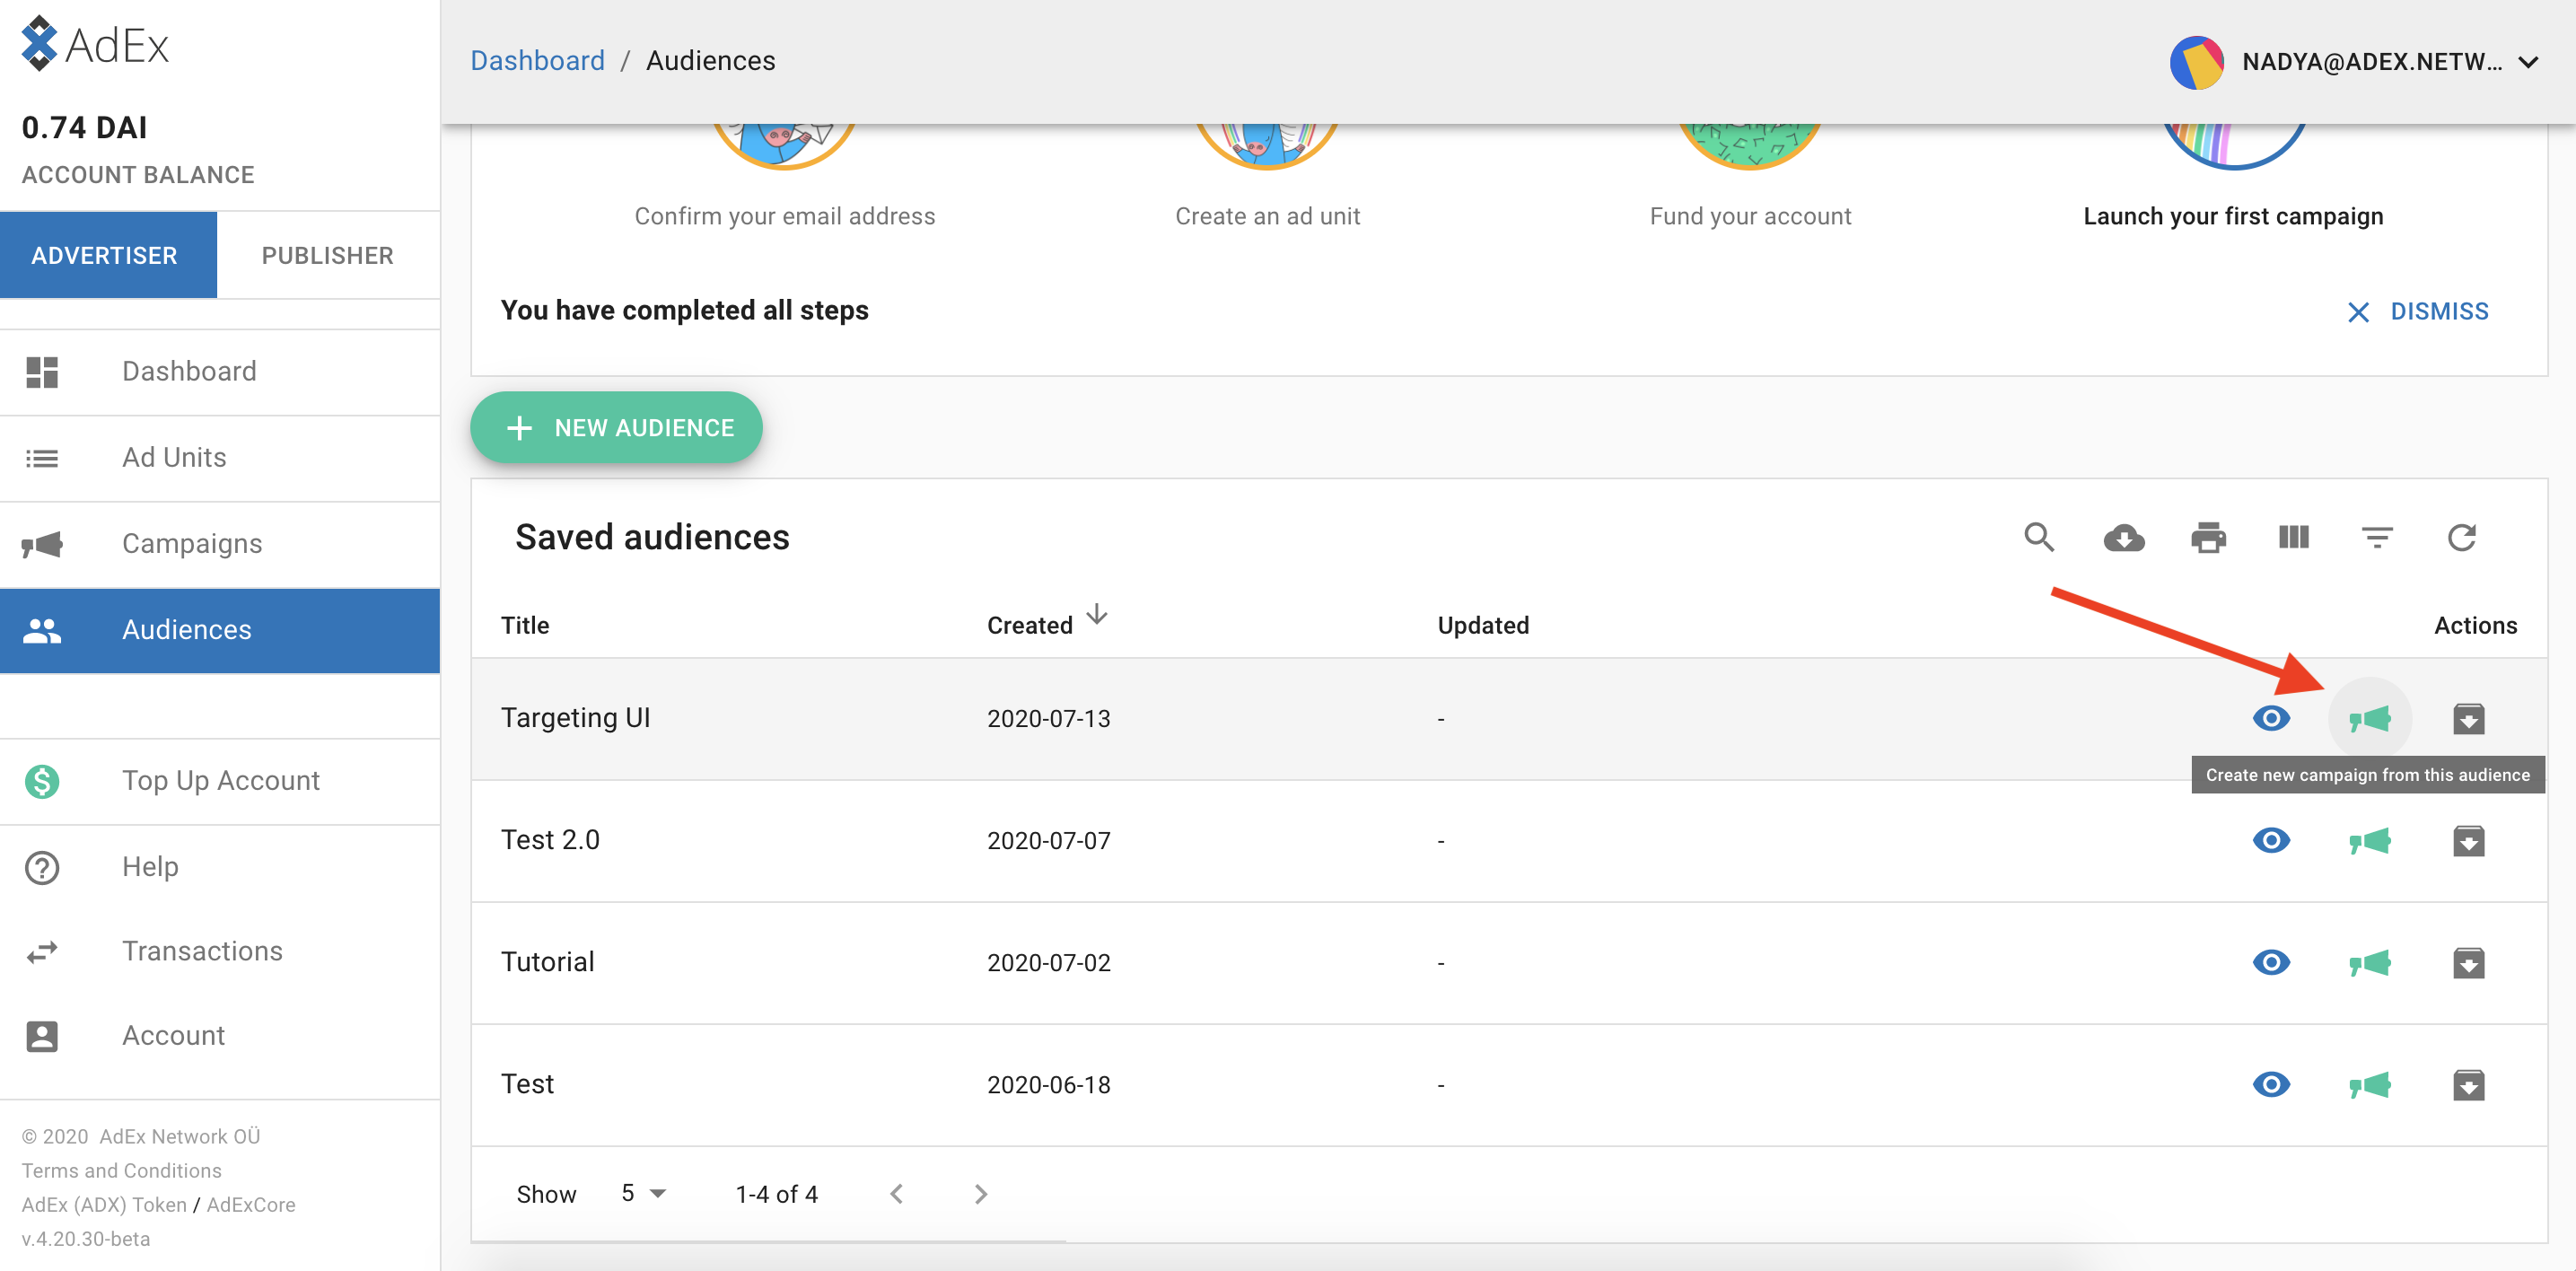Download the audiences table as CSV
Image resolution: width=2576 pixels, height=1271 pixels.
tap(2123, 538)
